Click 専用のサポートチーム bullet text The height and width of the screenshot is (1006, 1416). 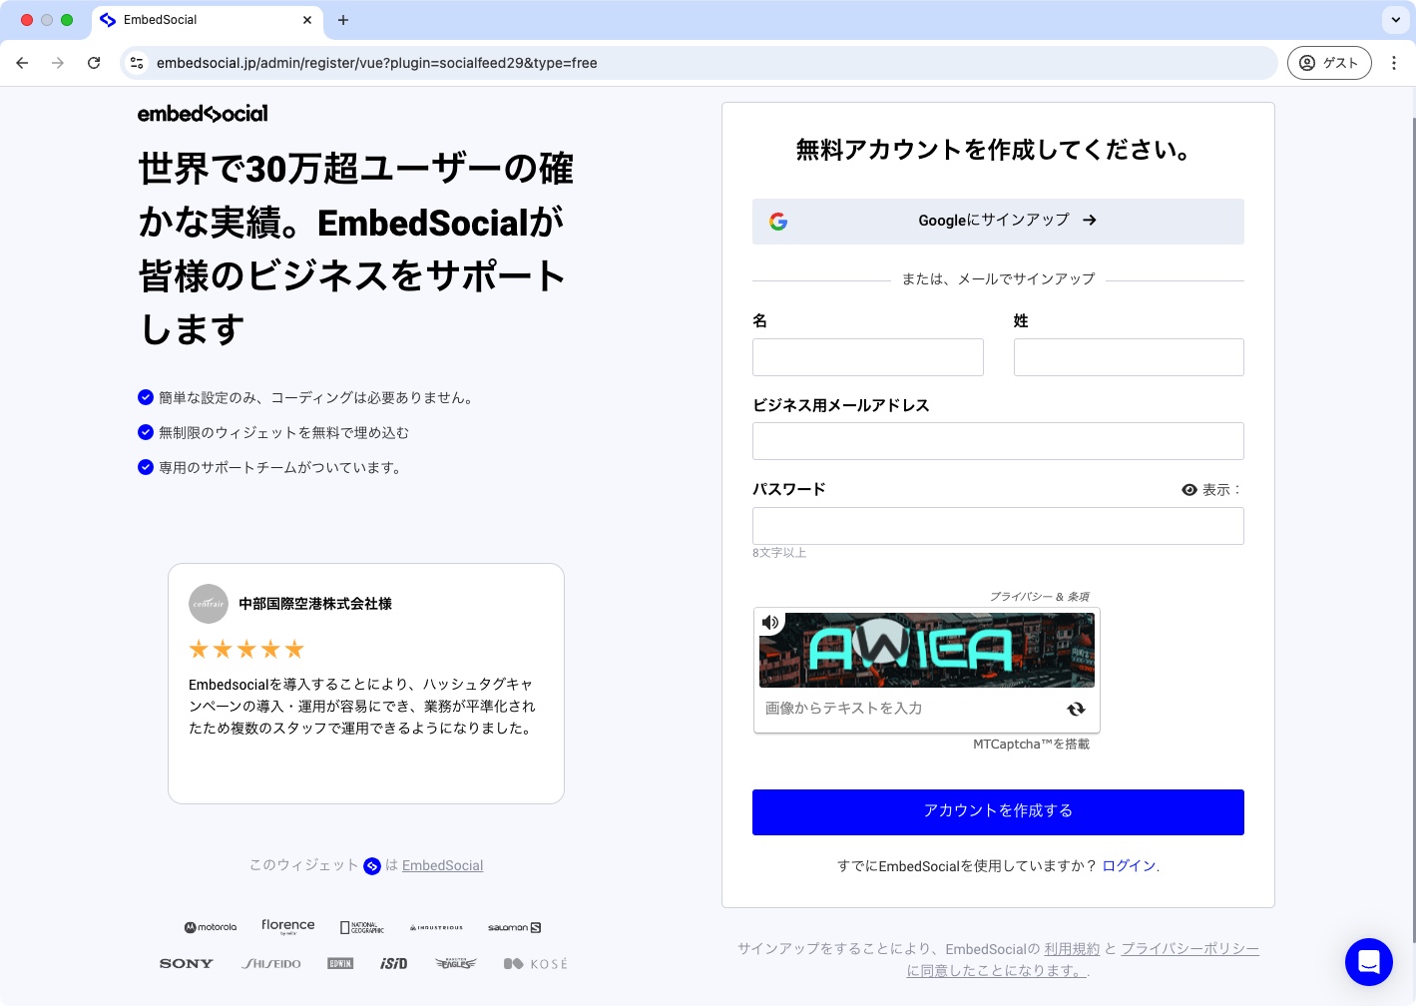279,468
